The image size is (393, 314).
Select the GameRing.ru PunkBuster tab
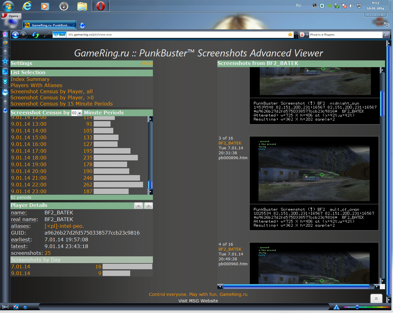click(50, 25)
